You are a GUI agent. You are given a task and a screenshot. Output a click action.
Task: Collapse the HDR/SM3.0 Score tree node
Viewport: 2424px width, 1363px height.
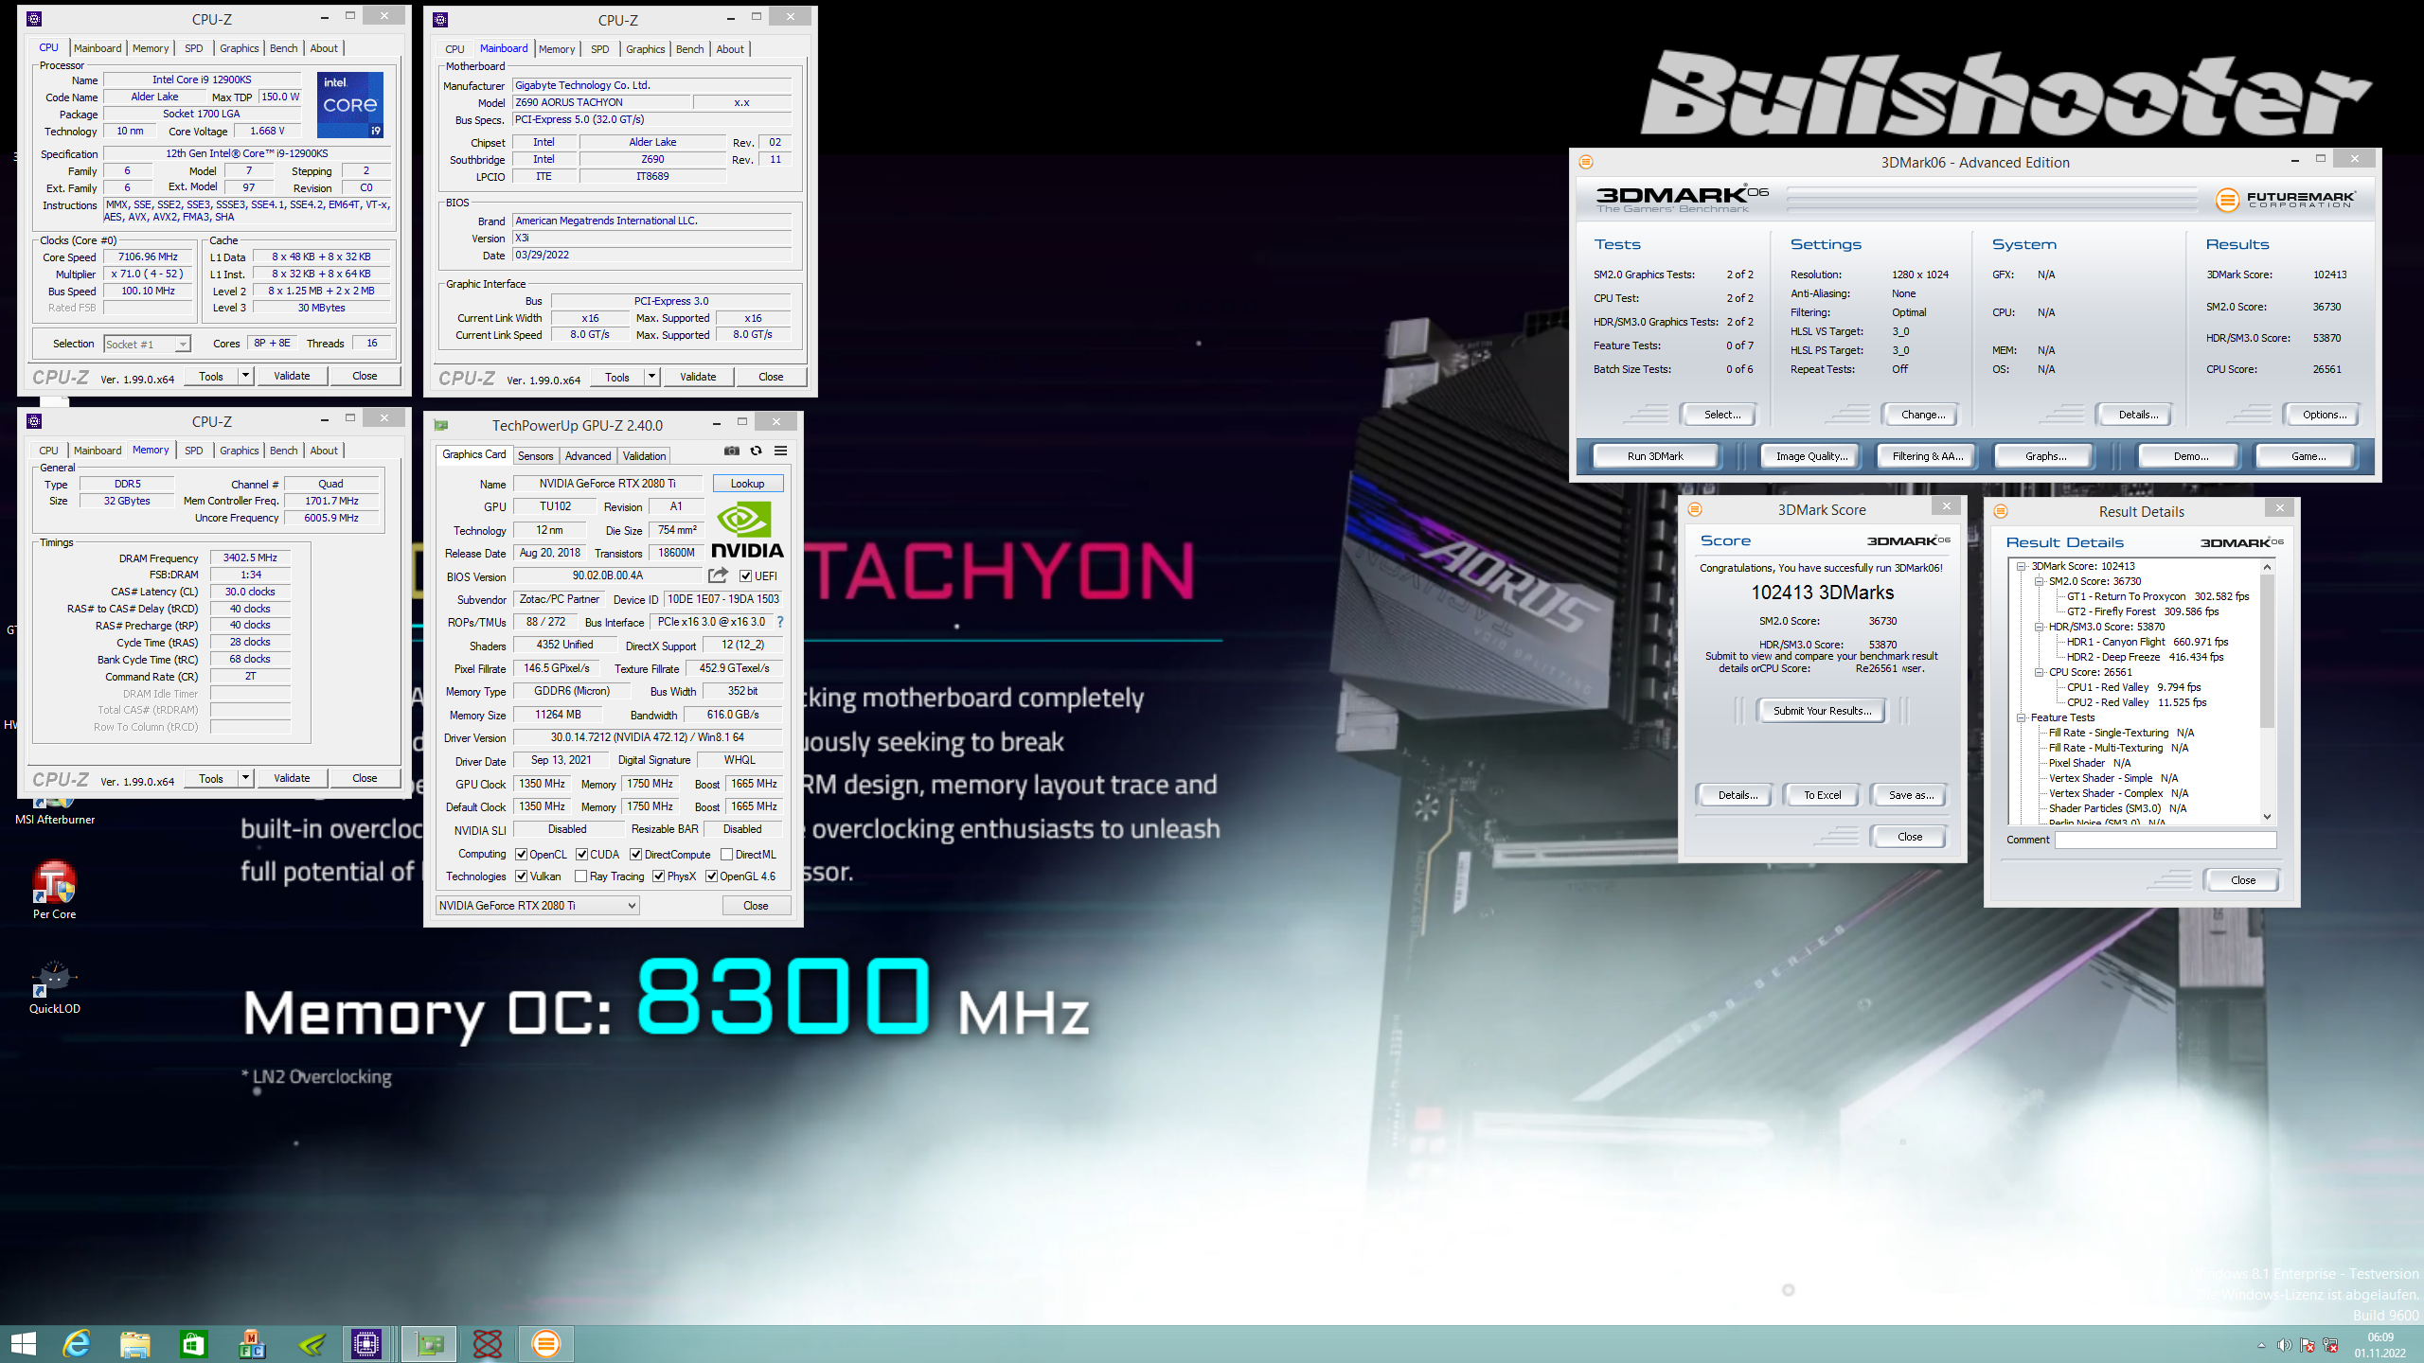tap(2039, 627)
